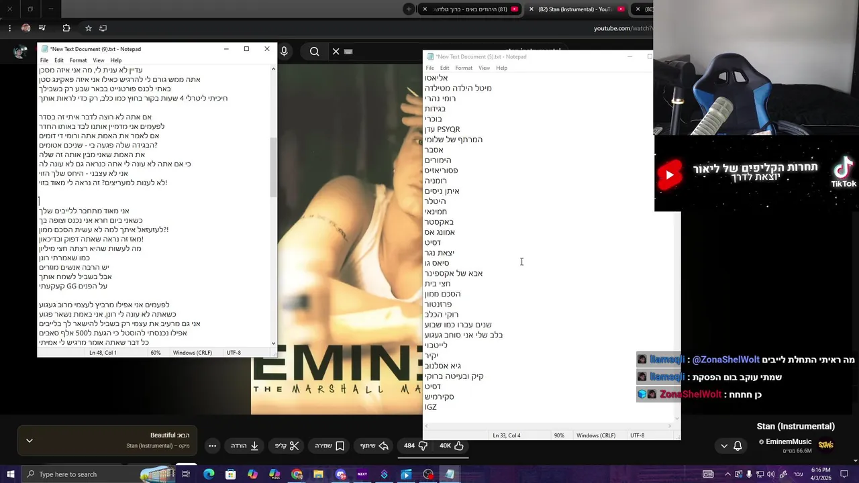Open the three-dots more actions under video
Screen dimensions: 859x483
[x=212, y=445]
